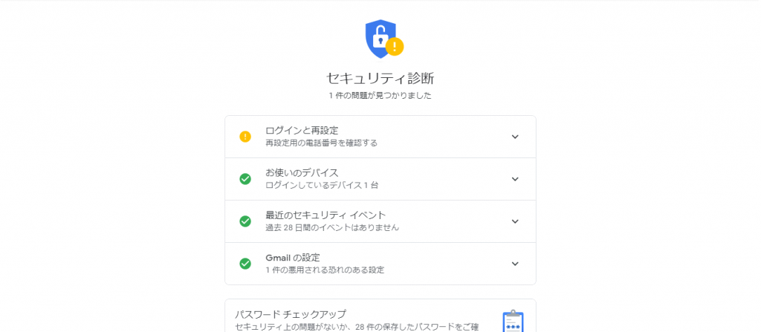This screenshot has height=332, width=761.
Task: Click green checkmark beside お使いのデバイス
Action: tap(245, 179)
